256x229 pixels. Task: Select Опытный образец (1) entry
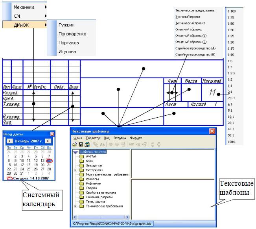(x=191, y=35)
